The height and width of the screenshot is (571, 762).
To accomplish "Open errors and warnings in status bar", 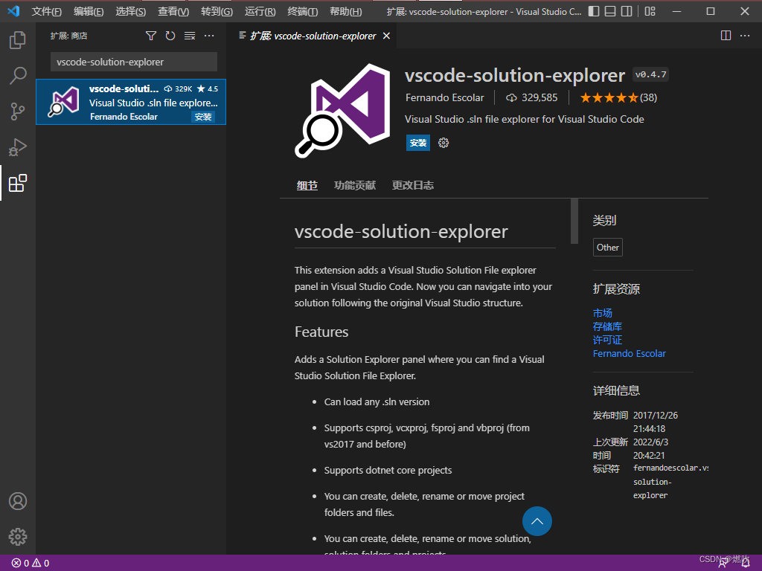I will (31, 564).
